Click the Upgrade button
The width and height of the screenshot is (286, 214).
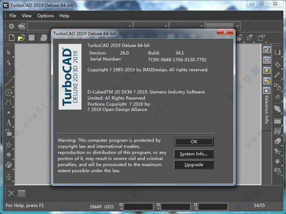click(x=194, y=164)
